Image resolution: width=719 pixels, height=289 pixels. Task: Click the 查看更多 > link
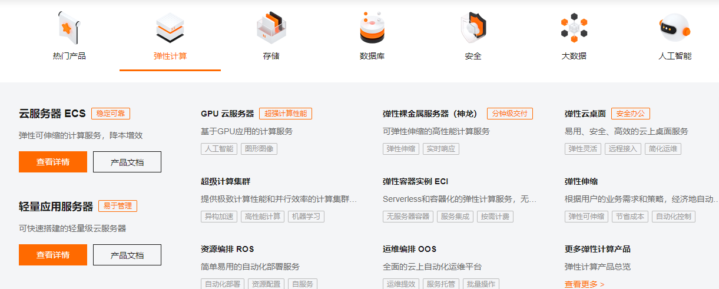585,284
